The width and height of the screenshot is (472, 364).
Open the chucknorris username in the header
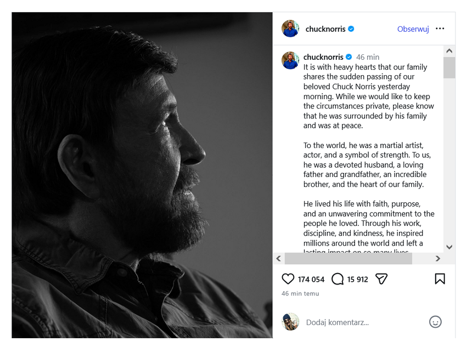click(325, 29)
